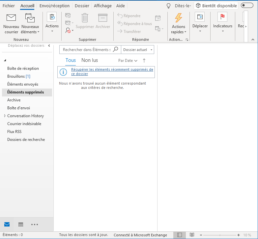The height and width of the screenshot is (239, 258).
Task: Open Courrier indésirable folder
Action: point(24,123)
